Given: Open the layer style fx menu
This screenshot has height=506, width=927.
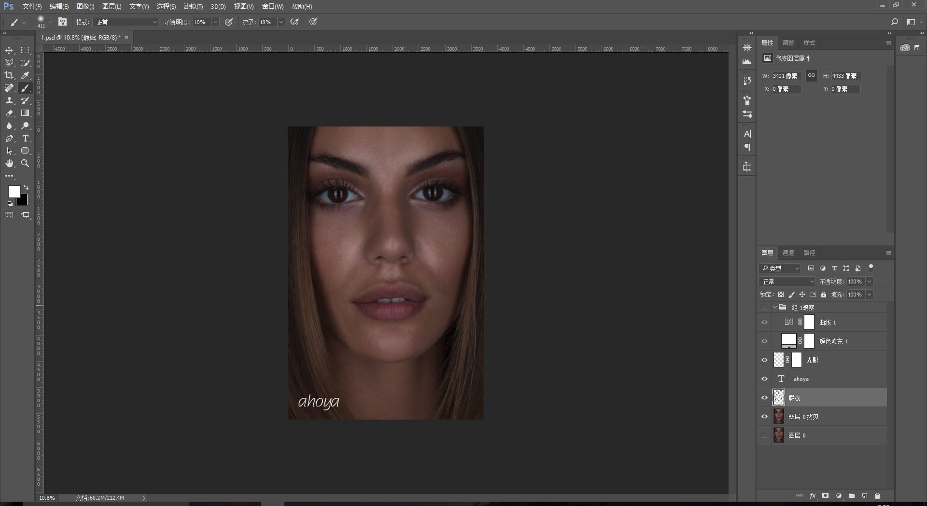Looking at the screenshot, I should (x=813, y=496).
